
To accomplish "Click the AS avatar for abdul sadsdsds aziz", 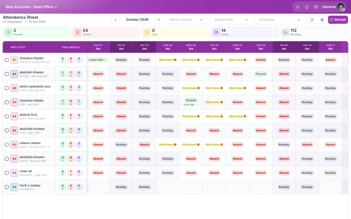I will coord(14,88).
